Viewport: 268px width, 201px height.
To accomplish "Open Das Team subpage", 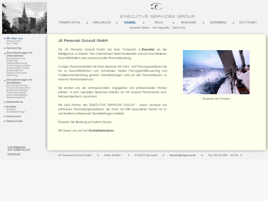I will point(12,44).
